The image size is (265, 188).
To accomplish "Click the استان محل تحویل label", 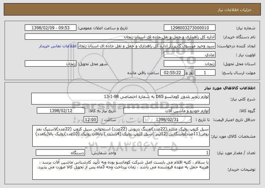I will [239, 64].
